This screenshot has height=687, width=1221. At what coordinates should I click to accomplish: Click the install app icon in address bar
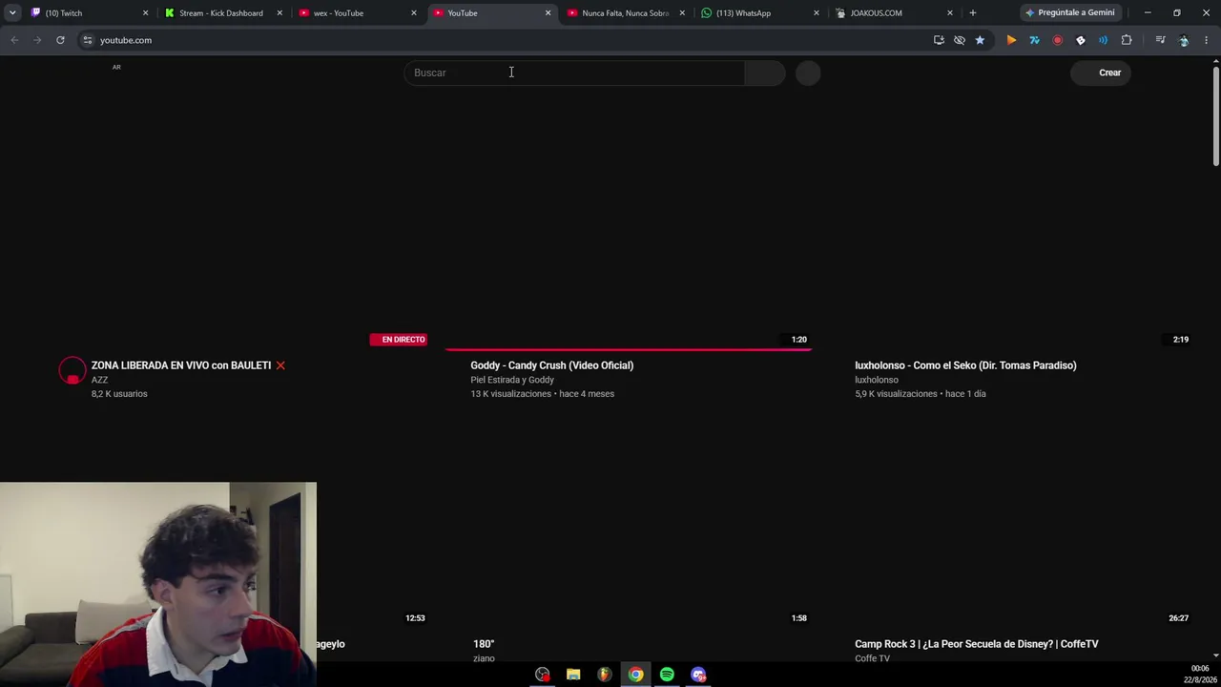(x=939, y=40)
